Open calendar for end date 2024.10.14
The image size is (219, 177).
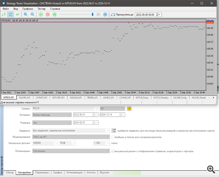click(x=121, y=115)
